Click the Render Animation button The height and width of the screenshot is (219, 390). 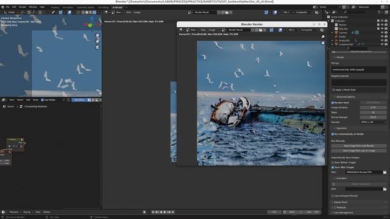click(360, 184)
